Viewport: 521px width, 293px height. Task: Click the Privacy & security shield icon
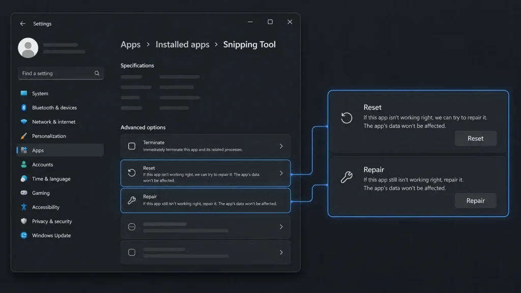(24, 221)
